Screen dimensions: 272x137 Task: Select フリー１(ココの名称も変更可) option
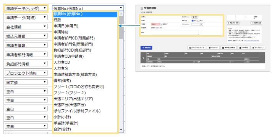85,87
